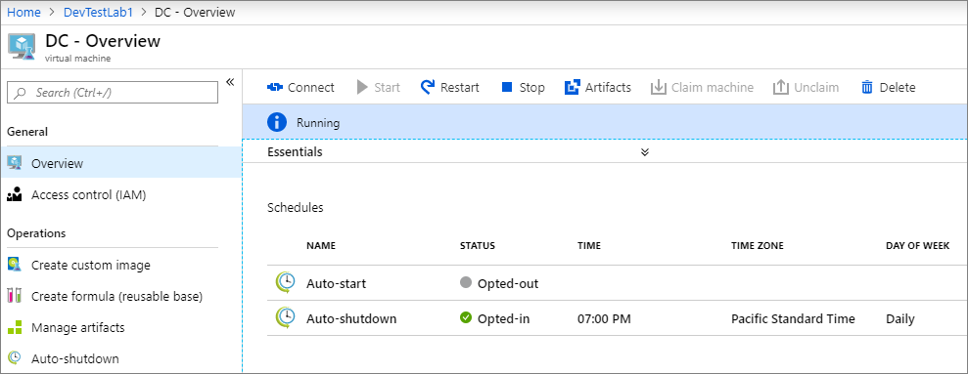The height and width of the screenshot is (374, 968).
Task: Click the Restart button label
Action: (x=460, y=88)
